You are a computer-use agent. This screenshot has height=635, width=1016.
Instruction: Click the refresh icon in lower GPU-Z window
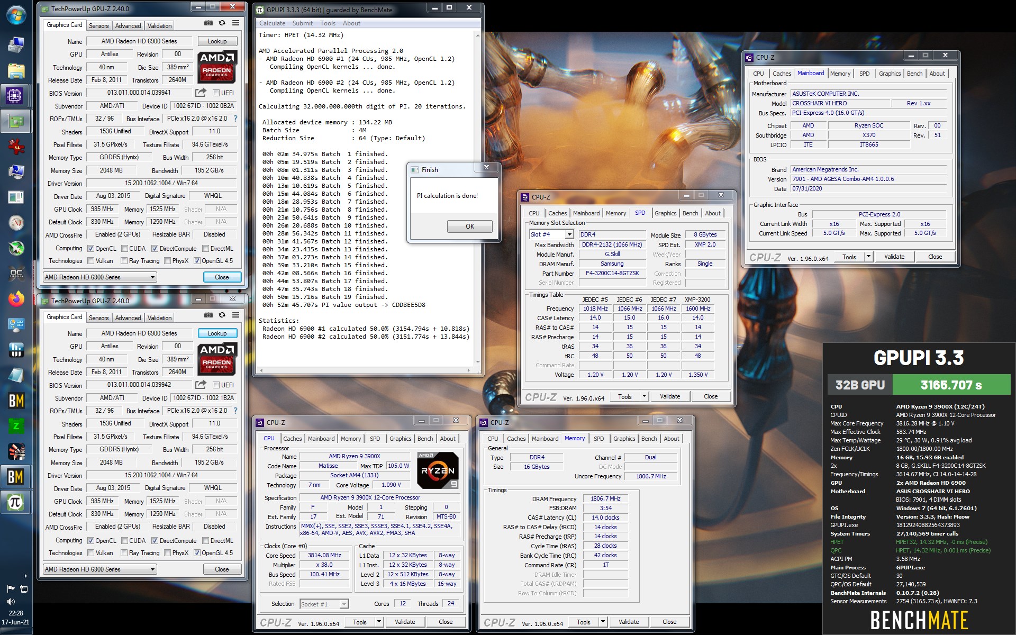click(x=222, y=315)
